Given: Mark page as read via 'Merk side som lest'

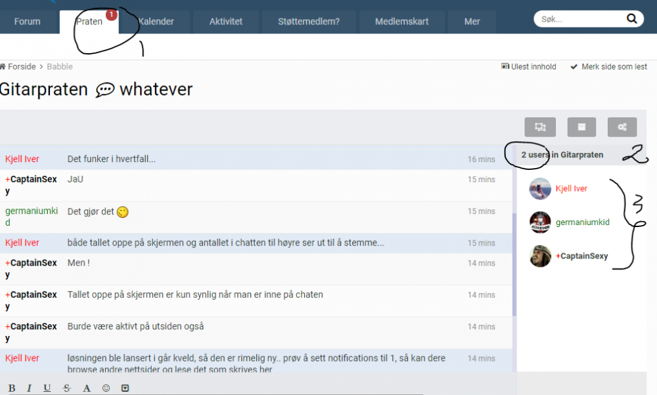Looking at the screenshot, I should (x=609, y=66).
